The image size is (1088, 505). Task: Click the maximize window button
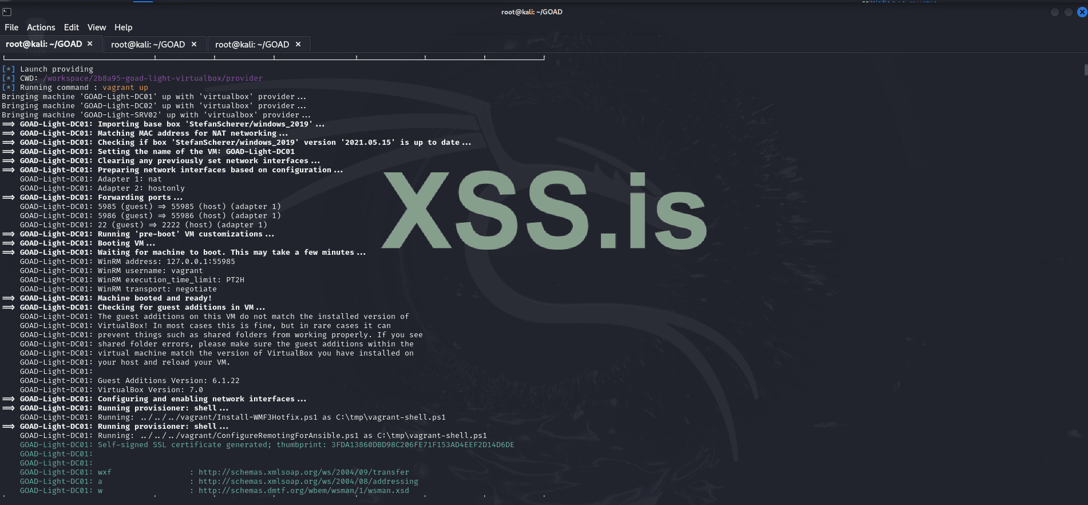pos(1068,12)
